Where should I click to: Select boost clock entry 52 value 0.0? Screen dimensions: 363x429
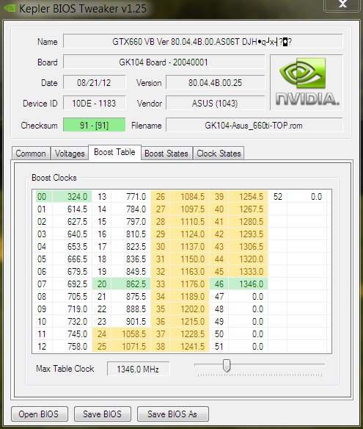(x=307, y=196)
